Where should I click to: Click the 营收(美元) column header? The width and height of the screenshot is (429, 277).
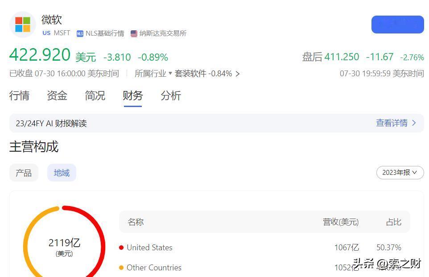coord(341,222)
